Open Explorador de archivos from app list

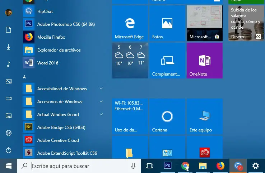(x=63, y=50)
